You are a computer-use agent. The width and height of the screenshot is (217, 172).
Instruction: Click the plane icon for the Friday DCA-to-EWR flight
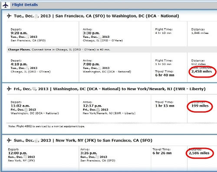pos(9,89)
